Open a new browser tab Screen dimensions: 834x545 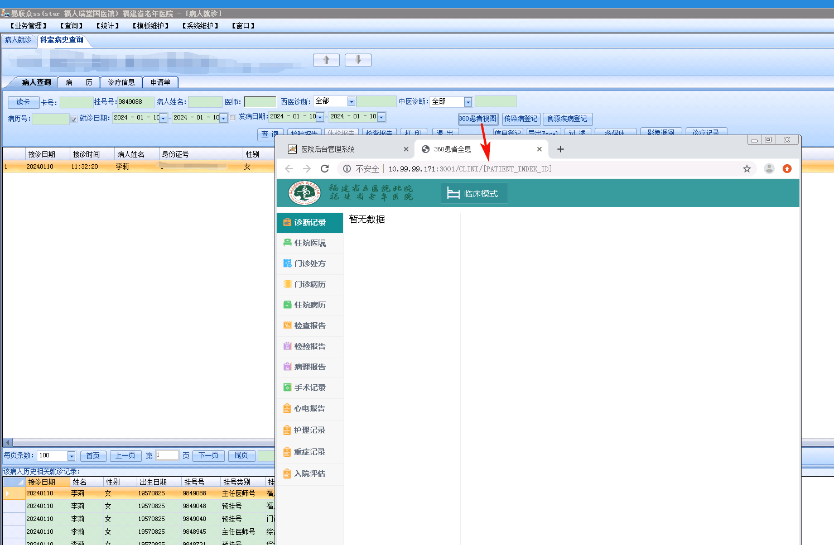561,149
